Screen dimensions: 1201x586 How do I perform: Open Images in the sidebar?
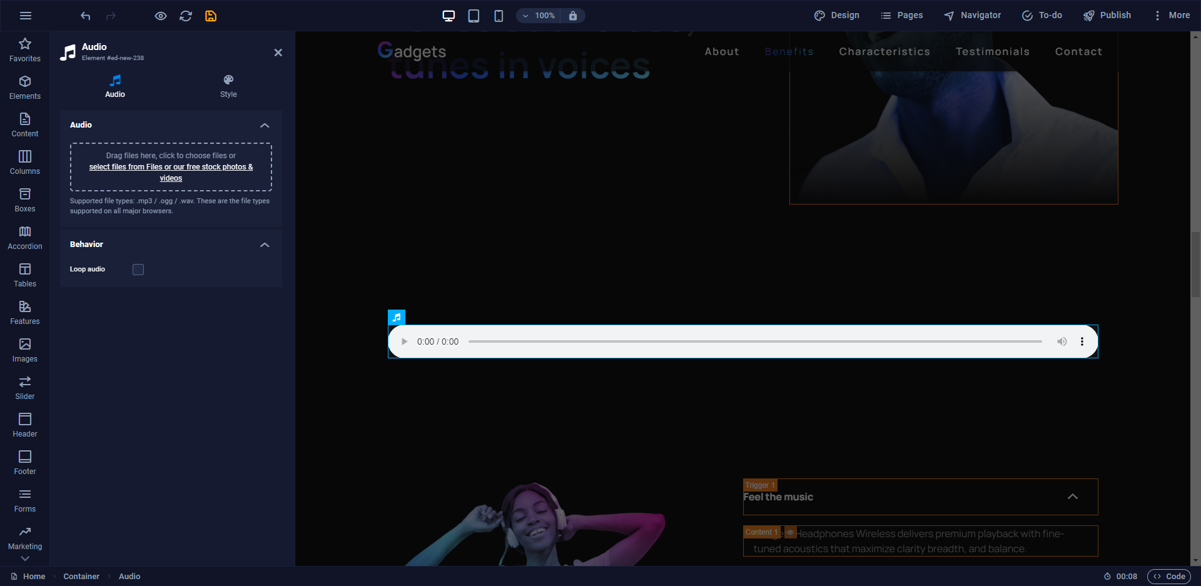click(25, 350)
